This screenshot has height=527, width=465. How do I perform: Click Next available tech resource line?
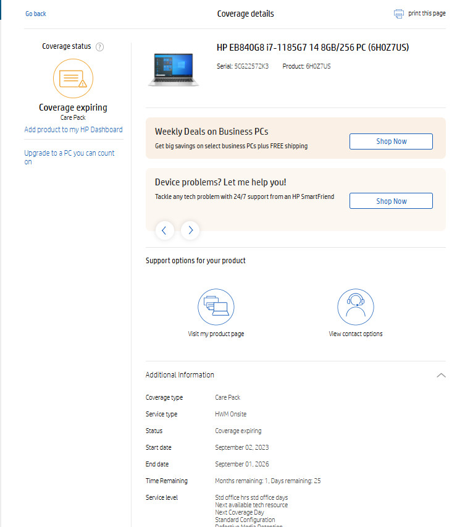click(x=251, y=505)
